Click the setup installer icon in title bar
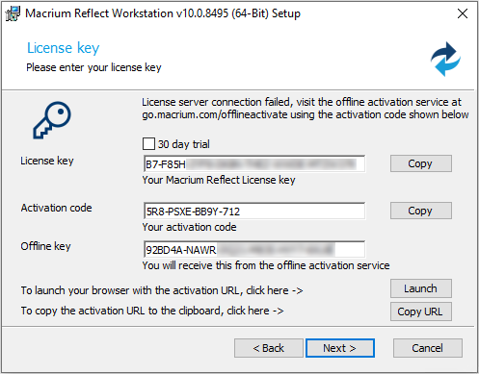Image resolution: width=479 pixels, height=374 pixels. 13,13
